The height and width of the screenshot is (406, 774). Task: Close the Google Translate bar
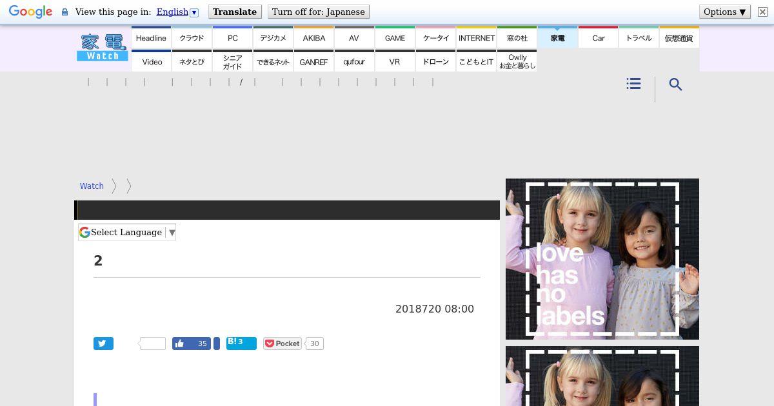pyautogui.click(x=762, y=12)
